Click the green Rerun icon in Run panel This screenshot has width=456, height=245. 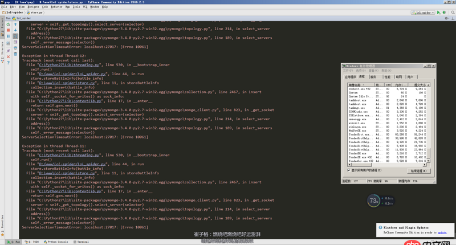[x=9, y=24]
